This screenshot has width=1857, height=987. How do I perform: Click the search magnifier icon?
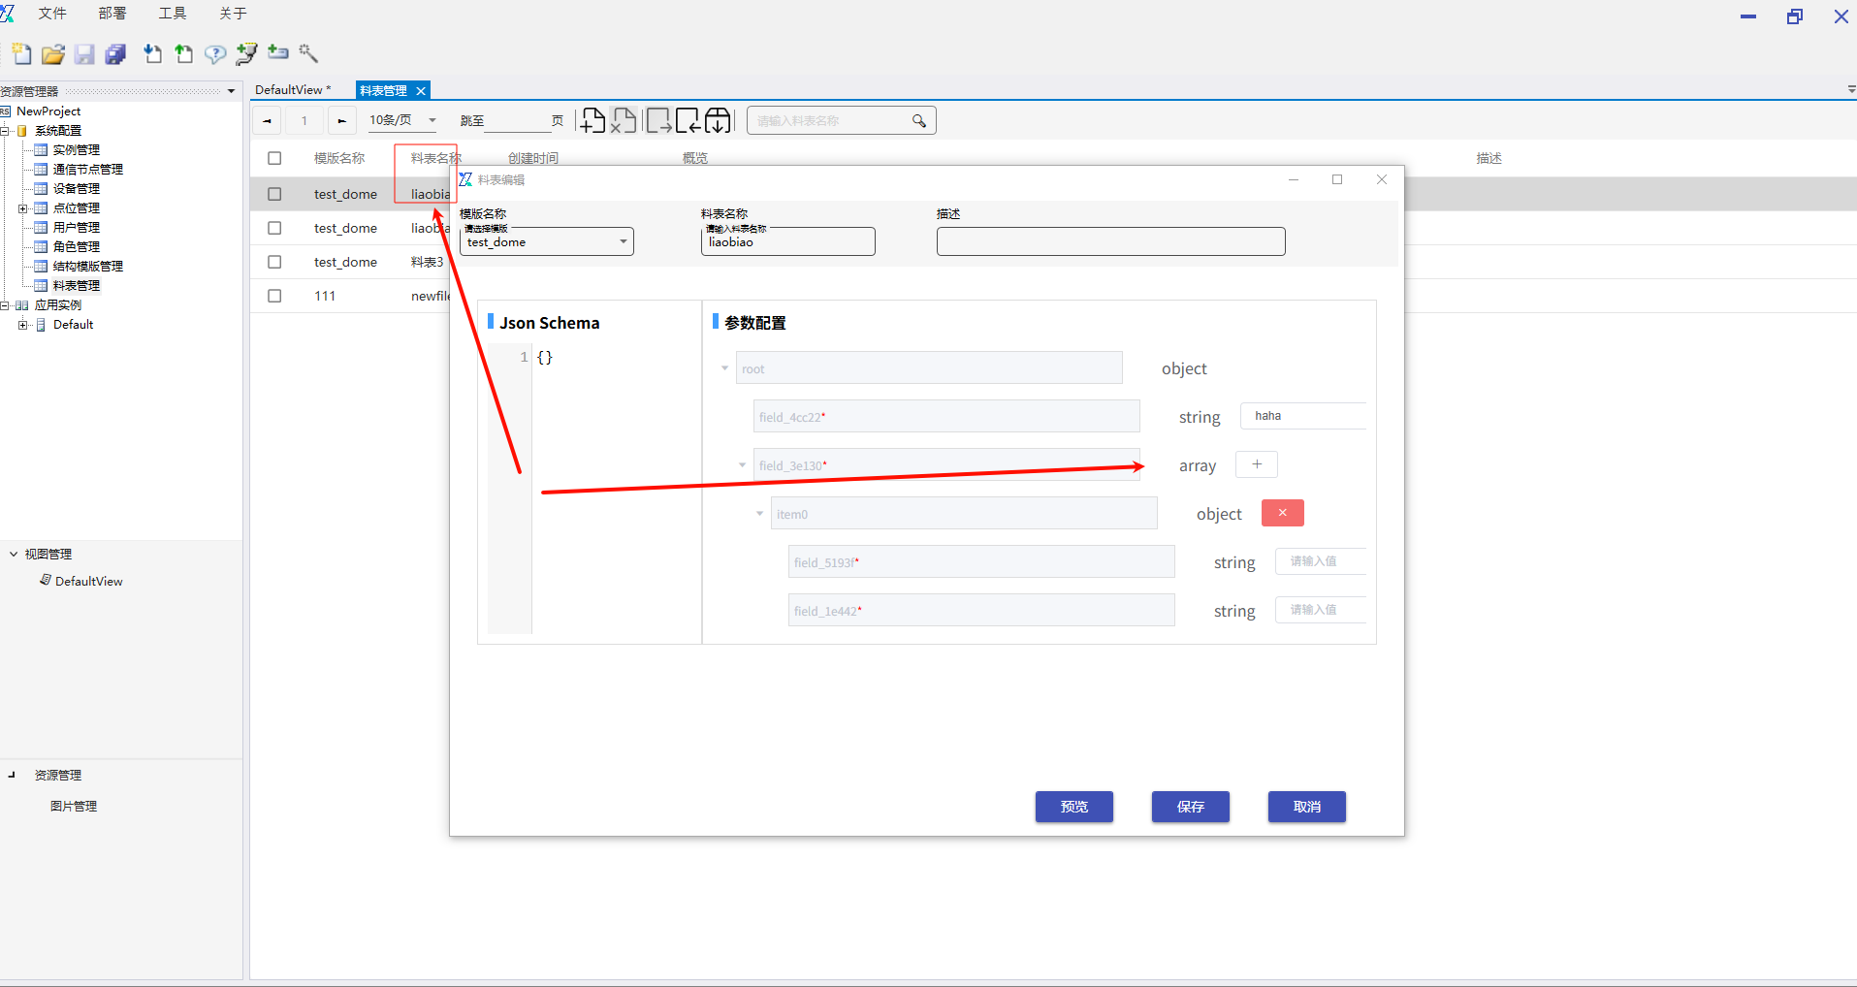pos(918,121)
